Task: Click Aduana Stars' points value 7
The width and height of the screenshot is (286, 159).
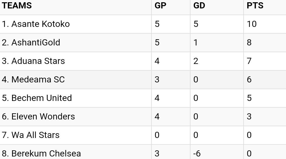Action: tap(249, 61)
